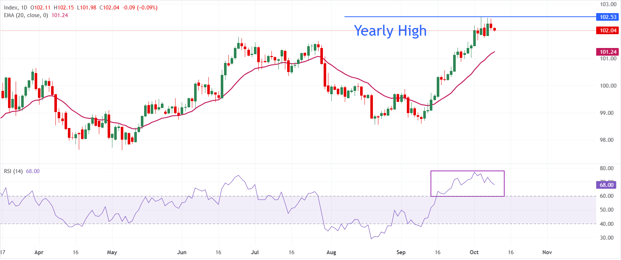Viewport: 621px width, 260px height.
Task: Click the Oct label on time axis
Action: point(474,252)
